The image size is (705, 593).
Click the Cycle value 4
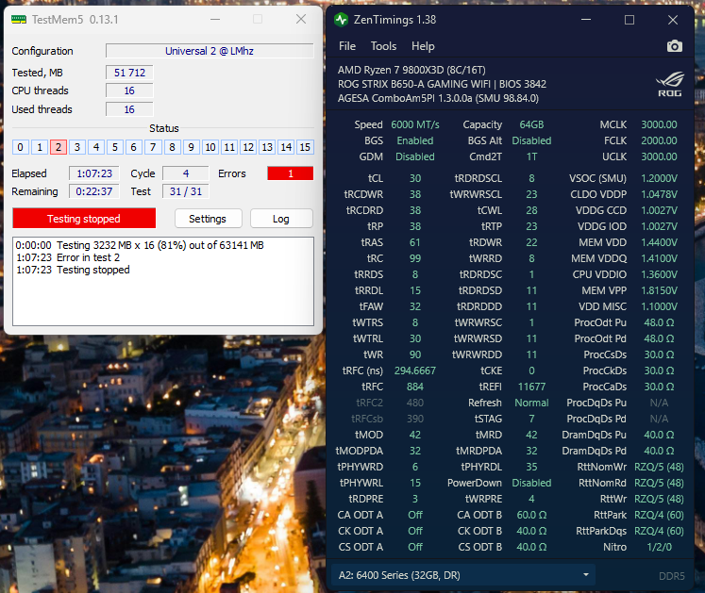click(186, 173)
